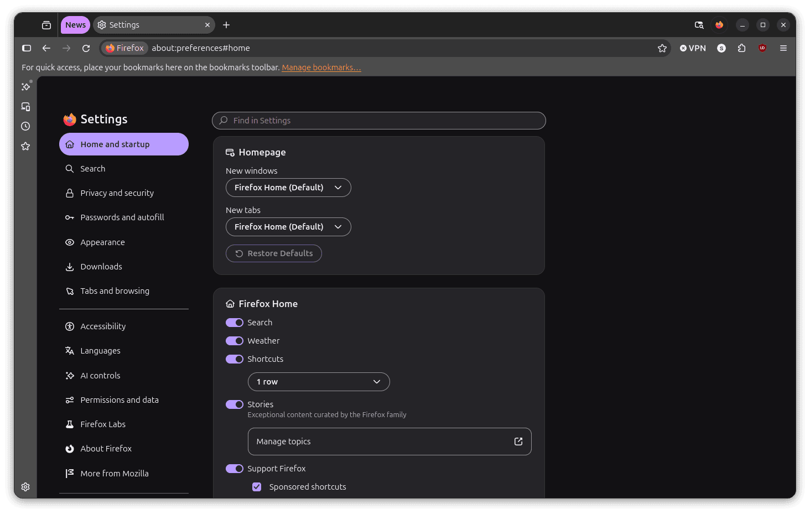Select Home and startup settings category
The height and width of the screenshot is (514, 810).
pyautogui.click(x=124, y=144)
